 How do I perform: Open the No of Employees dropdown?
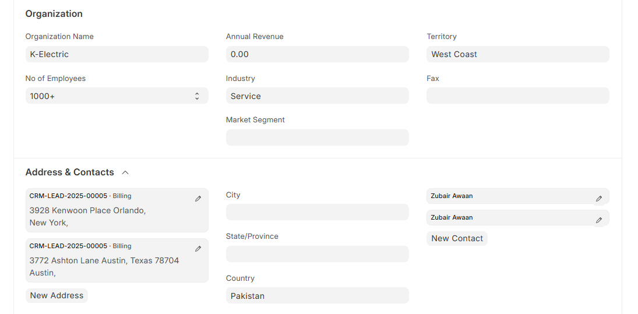point(117,96)
